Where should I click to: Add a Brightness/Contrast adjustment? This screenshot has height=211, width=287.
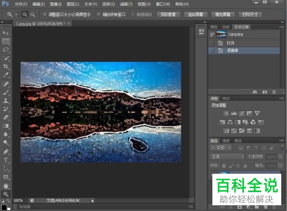(226, 114)
